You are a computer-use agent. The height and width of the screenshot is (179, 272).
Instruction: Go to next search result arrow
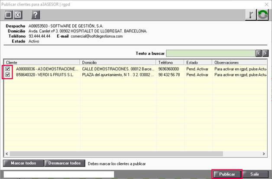(266, 53)
